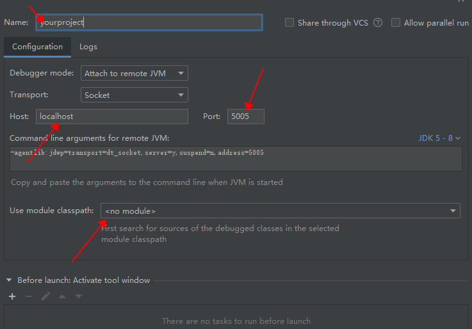Toggle Allow parallel run checkbox

point(396,22)
